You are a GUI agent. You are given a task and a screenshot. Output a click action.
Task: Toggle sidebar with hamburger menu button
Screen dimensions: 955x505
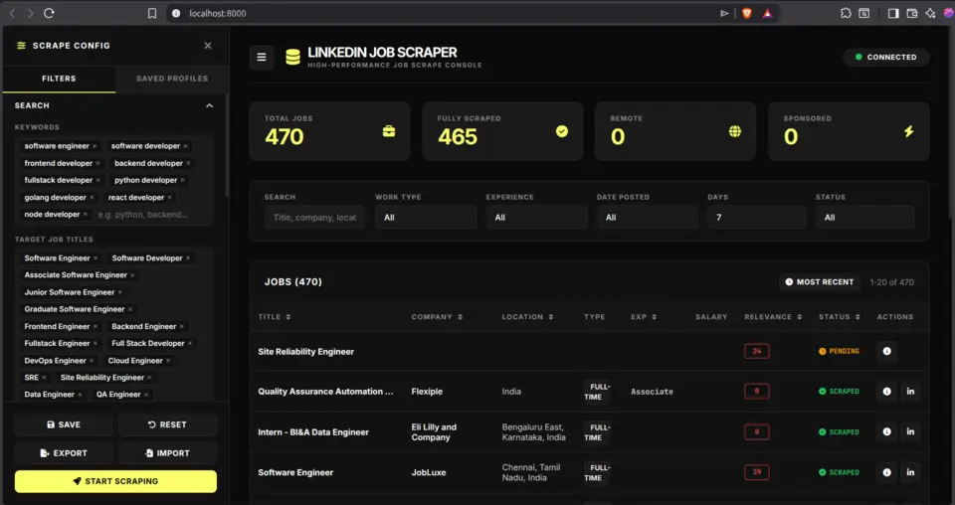pyautogui.click(x=262, y=58)
